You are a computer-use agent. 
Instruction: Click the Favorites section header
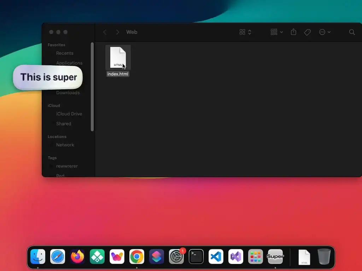pos(56,45)
